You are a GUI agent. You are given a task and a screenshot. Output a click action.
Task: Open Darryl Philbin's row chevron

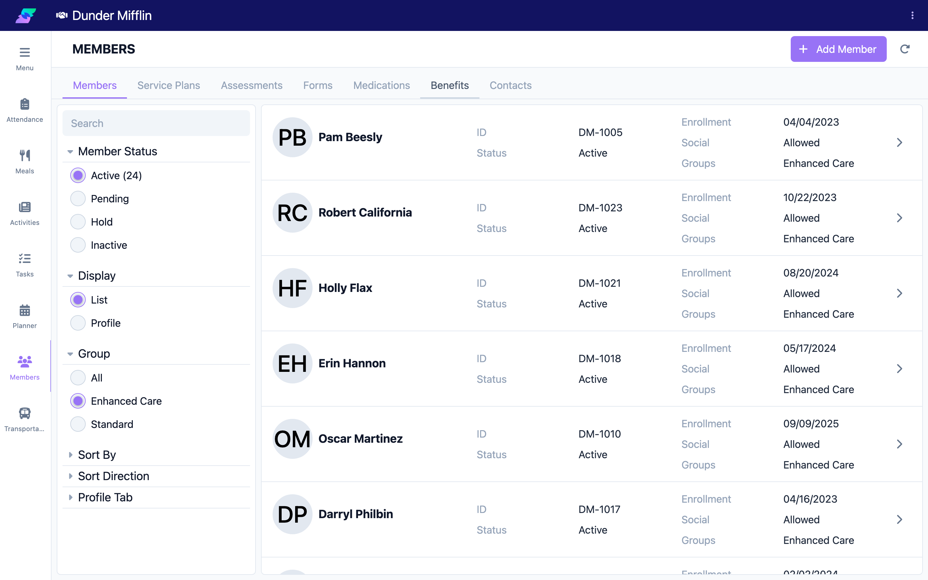900,520
